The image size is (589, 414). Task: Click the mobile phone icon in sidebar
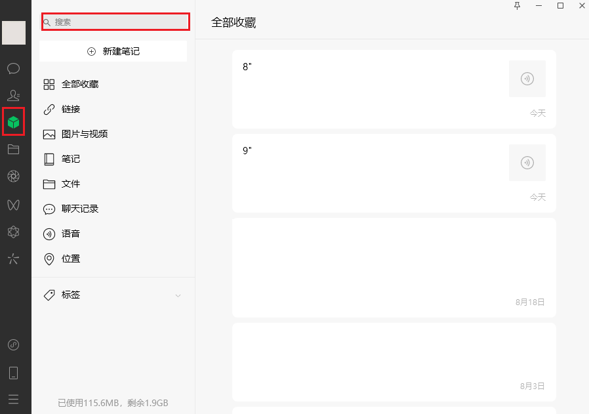point(13,372)
